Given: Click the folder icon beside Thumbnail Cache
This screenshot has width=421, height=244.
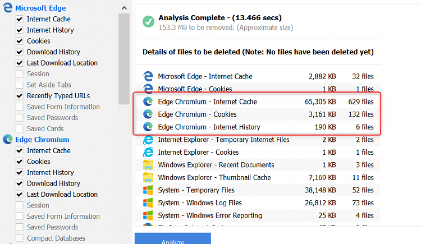Looking at the screenshot, I should coord(148,177).
